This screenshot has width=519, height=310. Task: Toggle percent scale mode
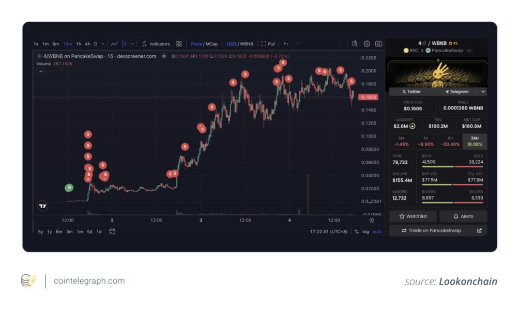click(x=356, y=231)
